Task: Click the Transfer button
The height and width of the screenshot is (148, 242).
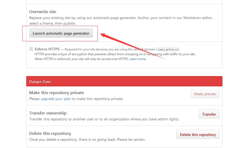Action: (209, 114)
